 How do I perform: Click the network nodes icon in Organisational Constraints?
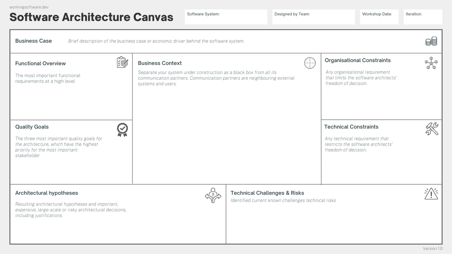pyautogui.click(x=431, y=63)
